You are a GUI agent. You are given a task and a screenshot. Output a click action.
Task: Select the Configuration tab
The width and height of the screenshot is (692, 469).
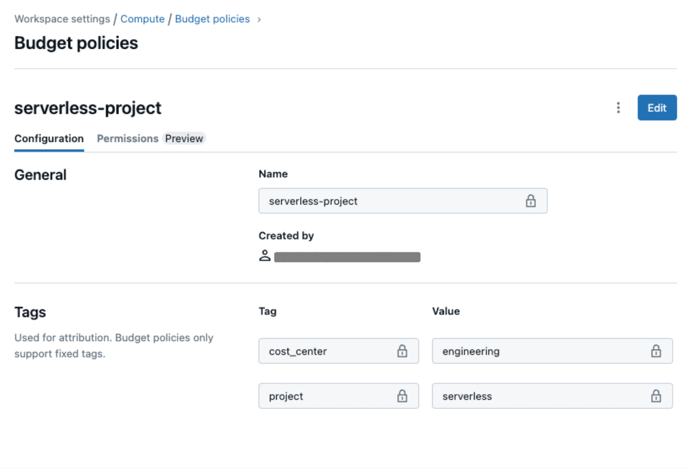tap(49, 138)
